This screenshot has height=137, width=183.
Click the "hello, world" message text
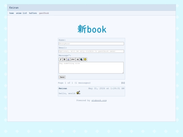pyautogui.click(x=67, y=93)
